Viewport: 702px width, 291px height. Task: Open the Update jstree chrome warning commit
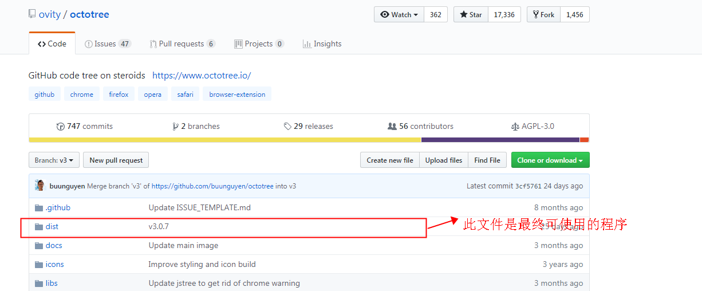coord(224,283)
